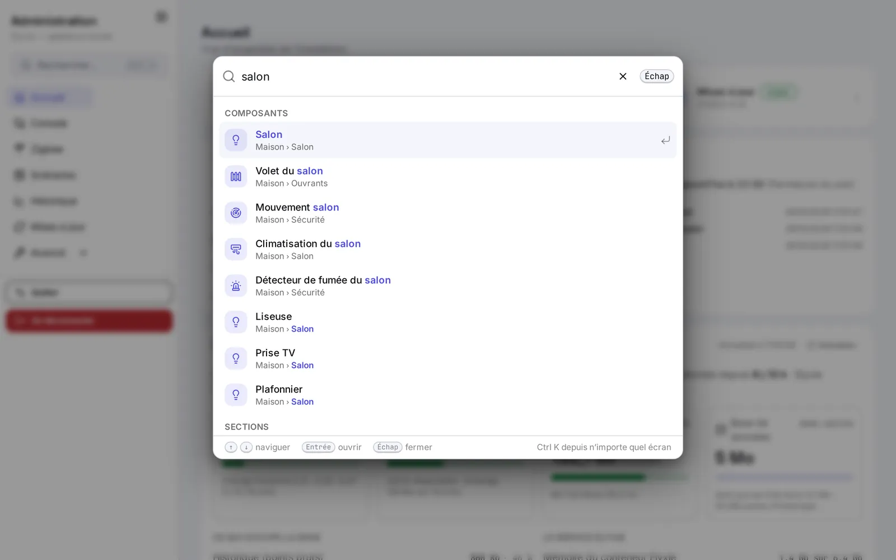The image size is (896, 560).
Task: Open the Prise TV result
Action: (448, 358)
